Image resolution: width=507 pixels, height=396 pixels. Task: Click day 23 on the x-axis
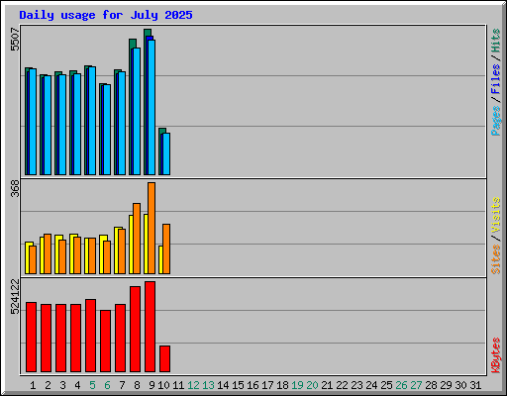pos(356,385)
